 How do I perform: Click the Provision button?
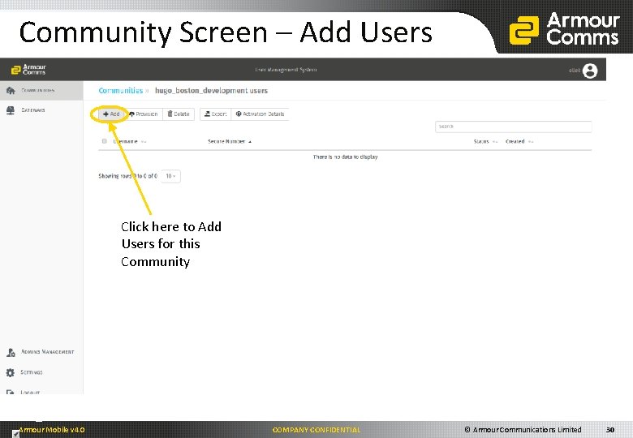[144, 114]
